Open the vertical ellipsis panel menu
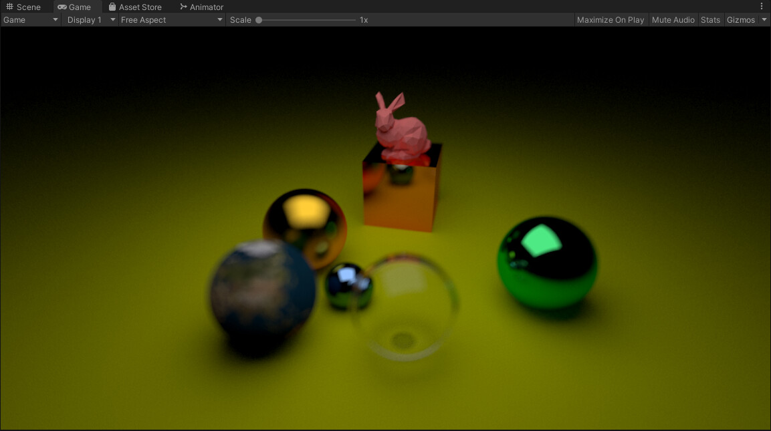771x431 pixels. (x=762, y=5)
